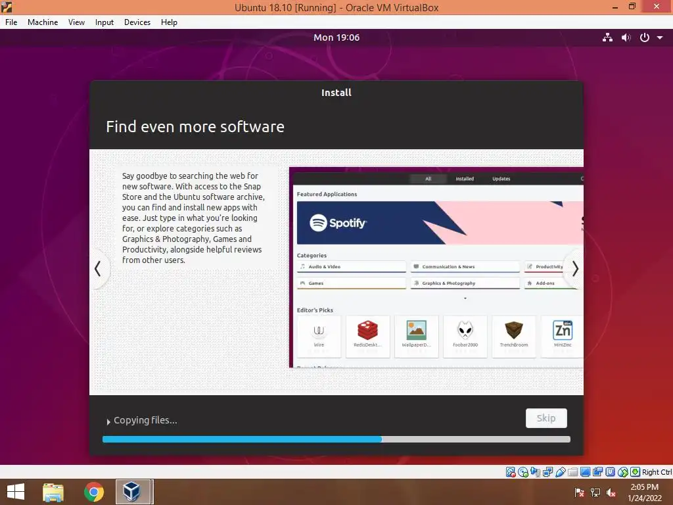The width and height of the screenshot is (673, 505).
Task: Click the recording status indicator icon
Action: [x=597, y=472]
